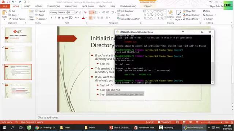Click the Save icon in the title bar
The height and width of the screenshot is (131, 234).
pyautogui.click(x=8, y=2)
